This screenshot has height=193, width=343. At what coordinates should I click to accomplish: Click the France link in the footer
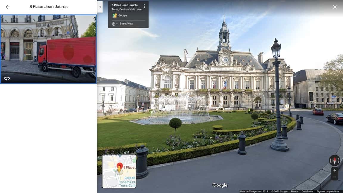(294, 192)
